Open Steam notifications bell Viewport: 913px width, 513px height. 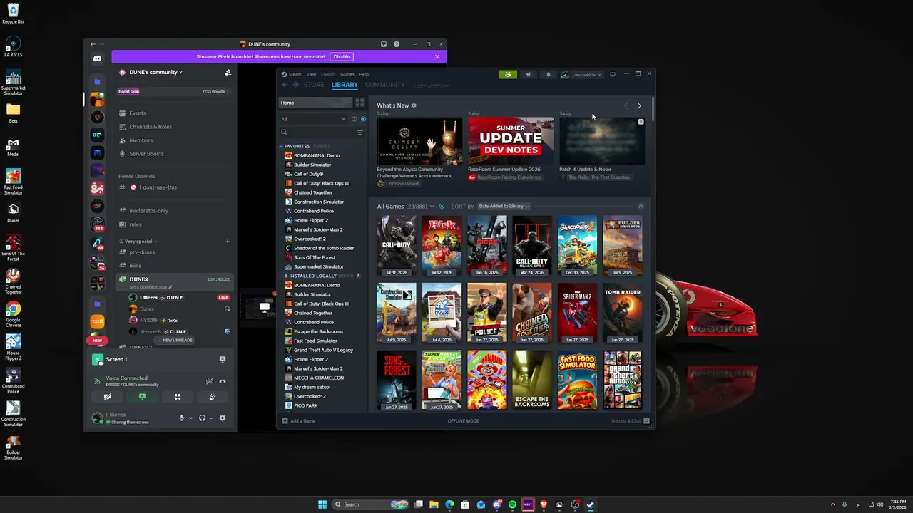(549, 74)
